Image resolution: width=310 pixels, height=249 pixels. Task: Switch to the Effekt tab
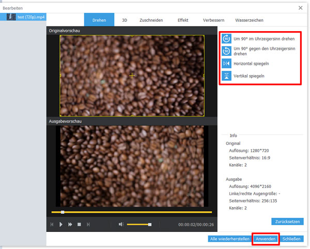click(x=183, y=20)
